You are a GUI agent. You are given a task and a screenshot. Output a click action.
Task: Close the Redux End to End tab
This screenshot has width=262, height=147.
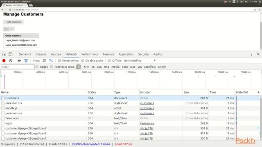[26, 5]
